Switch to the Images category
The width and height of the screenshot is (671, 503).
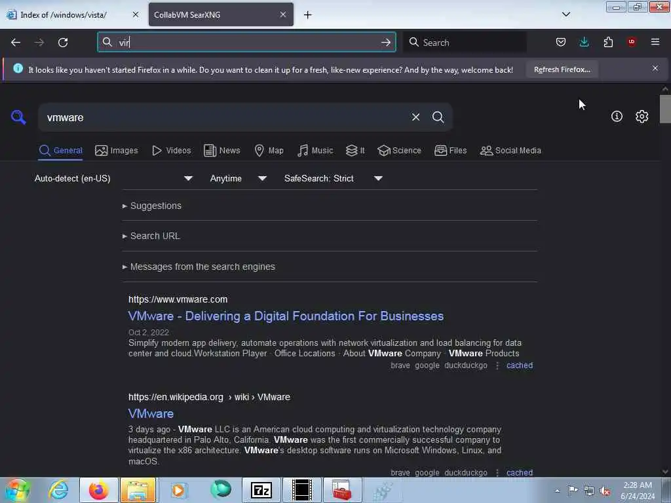pos(117,151)
